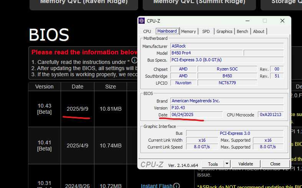The image size is (302, 188).
Task: Click the Current Link Width x16 field
Action: click(202, 140)
